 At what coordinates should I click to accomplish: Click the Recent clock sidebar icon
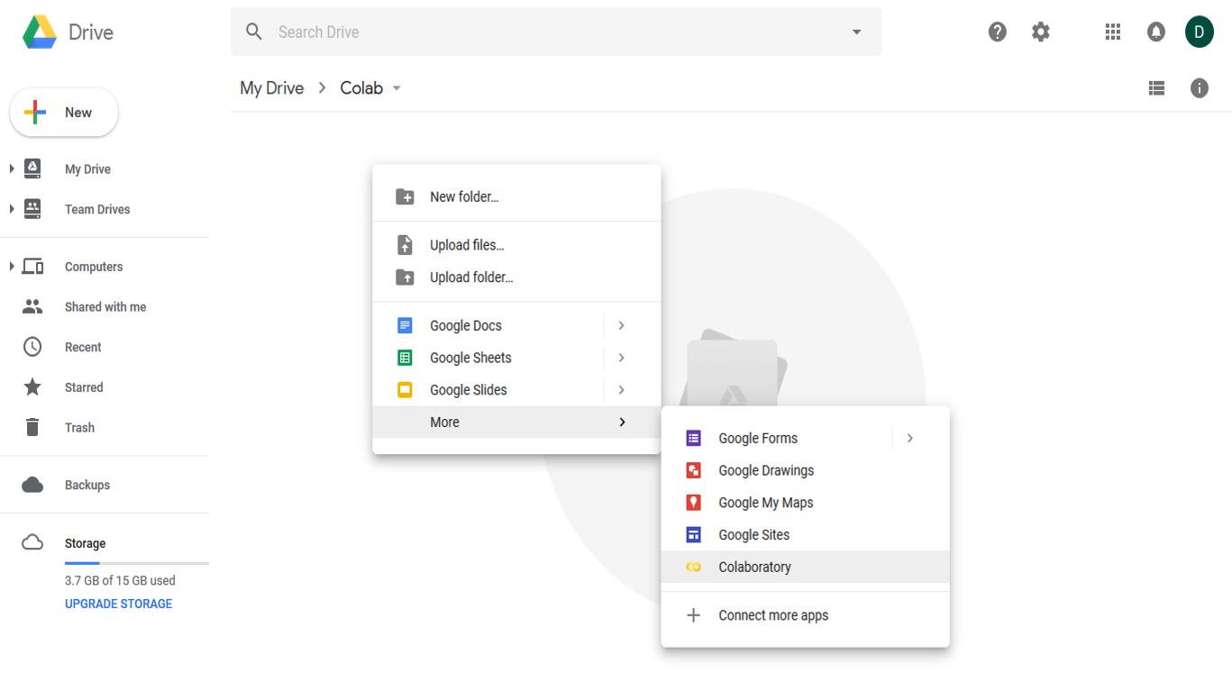32,347
